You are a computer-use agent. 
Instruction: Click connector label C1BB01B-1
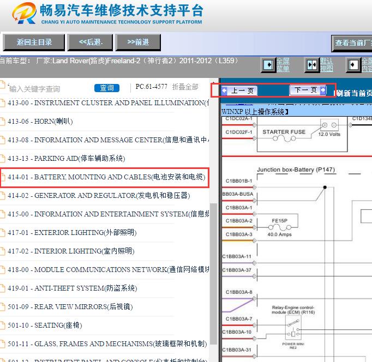(x=239, y=181)
